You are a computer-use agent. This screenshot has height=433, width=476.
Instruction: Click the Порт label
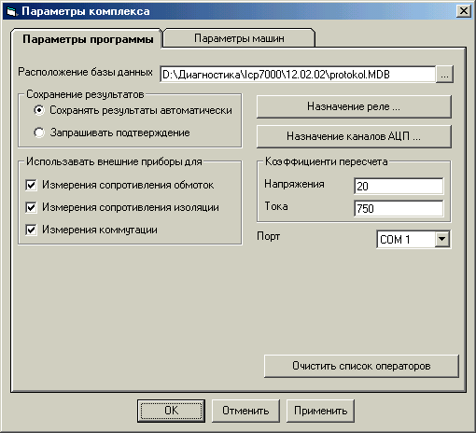268,236
